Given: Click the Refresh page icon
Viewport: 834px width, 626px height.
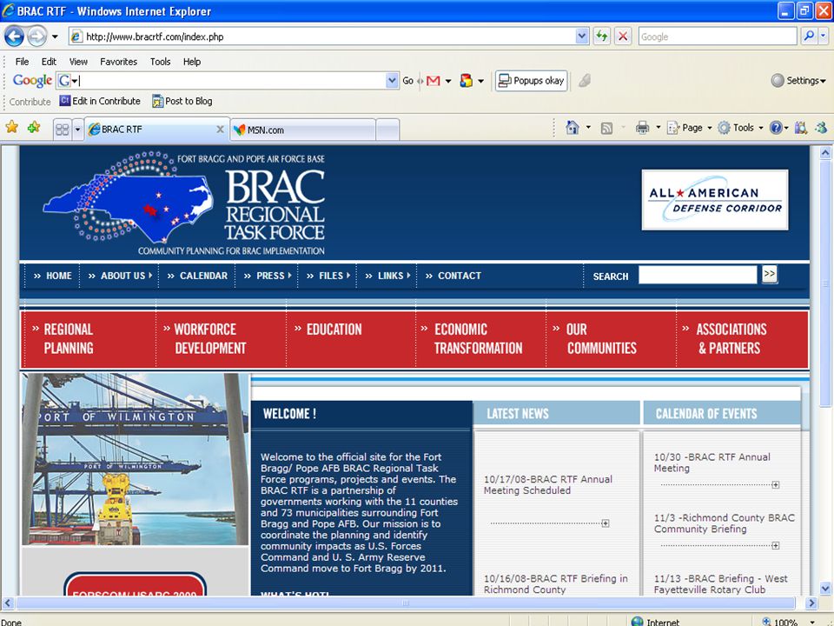Looking at the screenshot, I should point(601,37).
